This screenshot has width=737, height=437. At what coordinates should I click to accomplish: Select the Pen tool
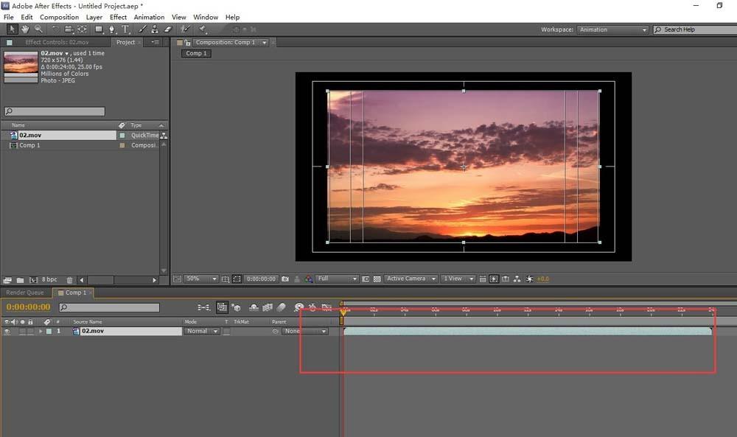pyautogui.click(x=112, y=29)
